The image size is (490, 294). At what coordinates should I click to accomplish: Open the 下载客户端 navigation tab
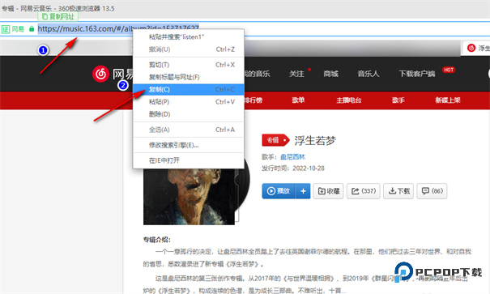[417, 74]
